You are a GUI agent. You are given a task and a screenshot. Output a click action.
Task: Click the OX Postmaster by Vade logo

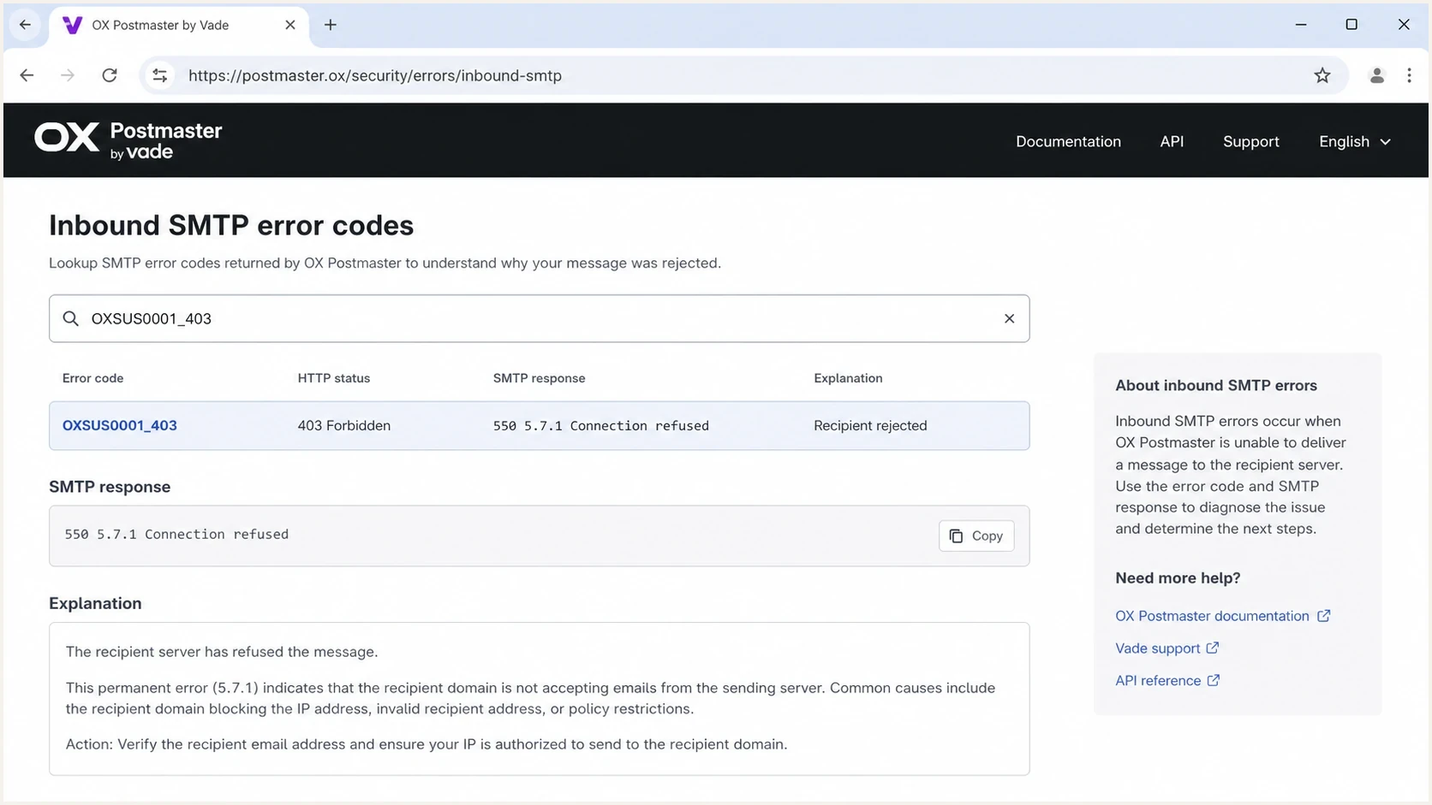coord(128,140)
